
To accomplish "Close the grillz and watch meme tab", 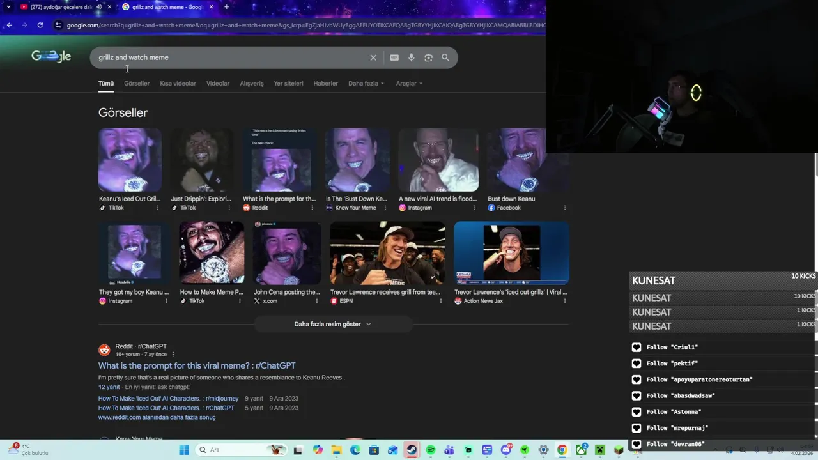I will click(x=211, y=7).
